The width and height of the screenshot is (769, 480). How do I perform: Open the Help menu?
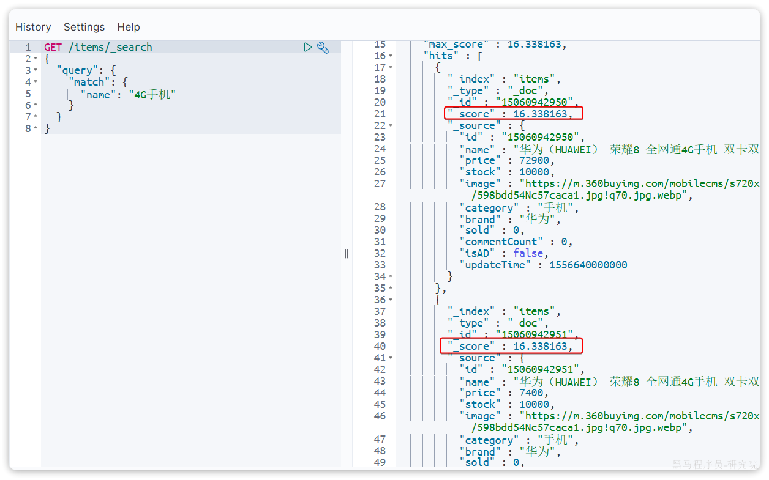point(129,27)
